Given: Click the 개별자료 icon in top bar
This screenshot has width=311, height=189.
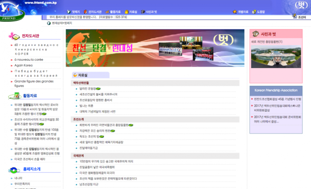Looking at the screenshot, I should point(234,12).
